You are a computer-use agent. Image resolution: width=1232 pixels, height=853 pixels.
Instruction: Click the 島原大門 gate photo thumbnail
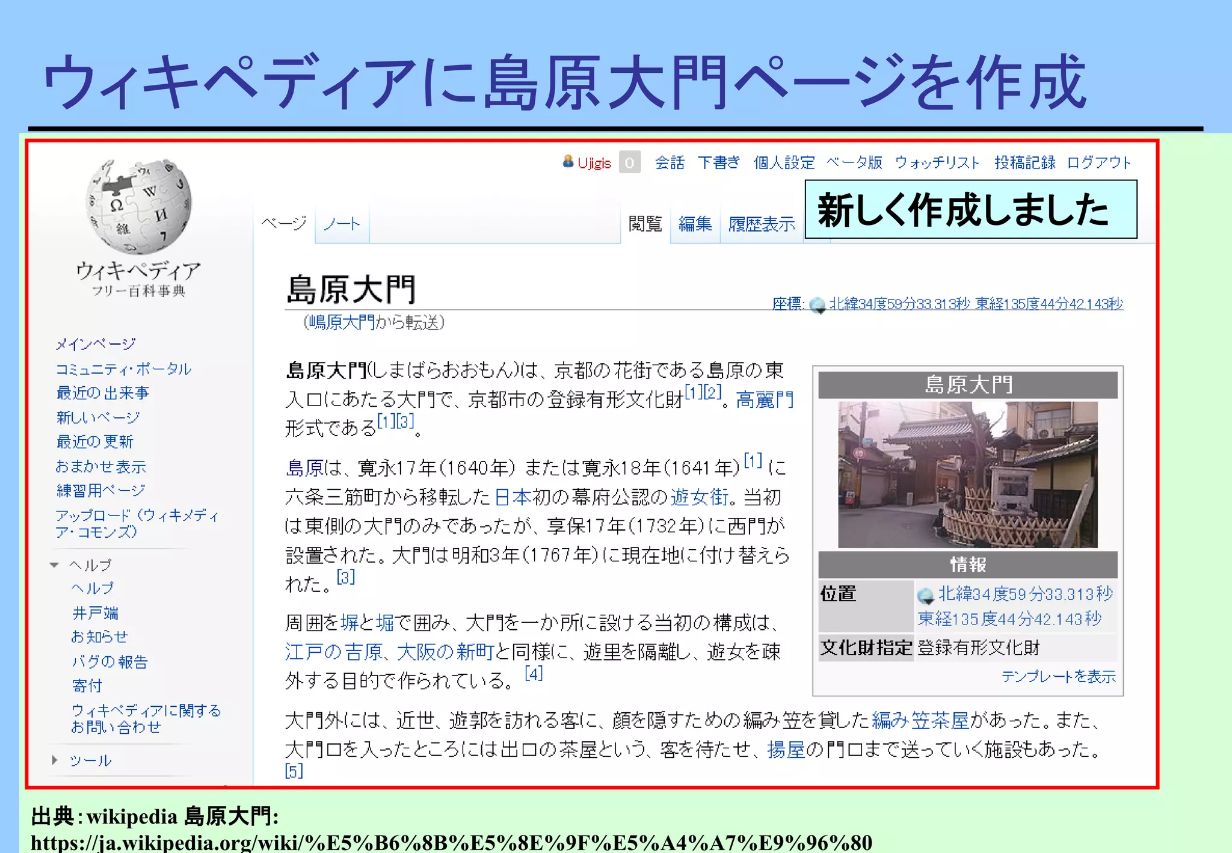point(968,475)
